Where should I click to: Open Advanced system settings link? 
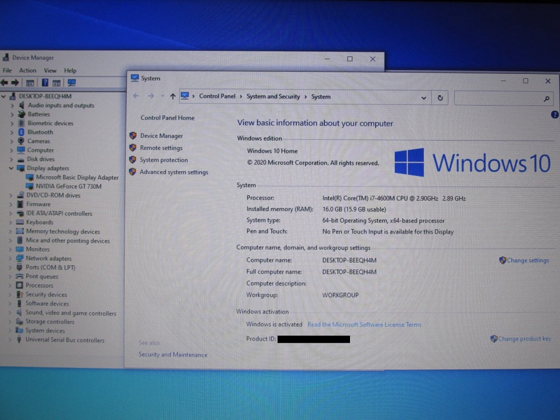click(173, 172)
